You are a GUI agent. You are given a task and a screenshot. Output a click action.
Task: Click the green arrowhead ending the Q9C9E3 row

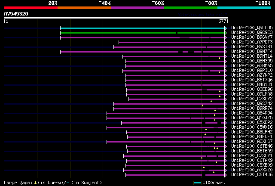pos(226,33)
